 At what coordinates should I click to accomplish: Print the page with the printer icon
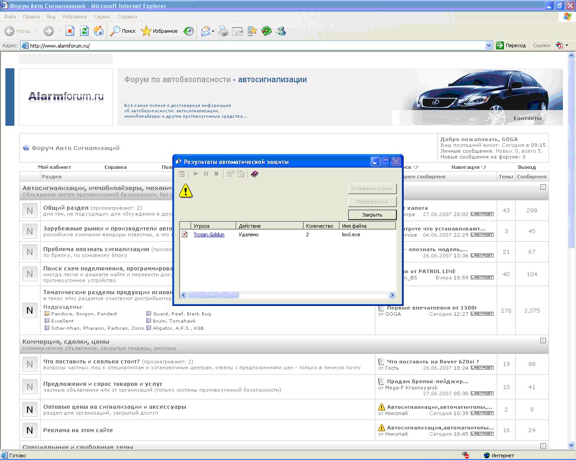tap(223, 31)
